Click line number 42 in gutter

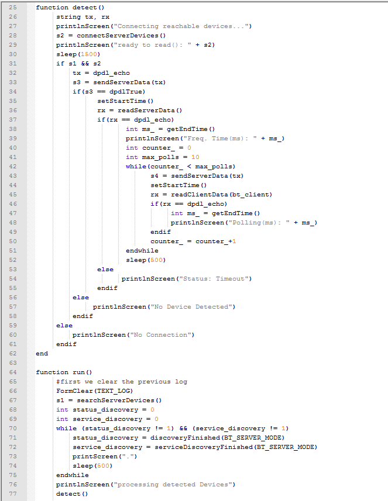(x=13, y=167)
